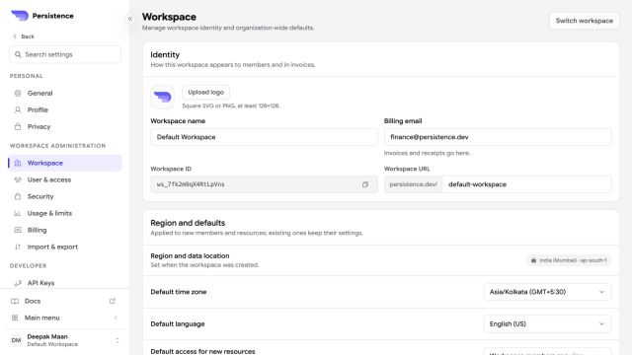The width and height of the screenshot is (632, 355).
Task: Edit the Workspace name field
Action: click(264, 137)
